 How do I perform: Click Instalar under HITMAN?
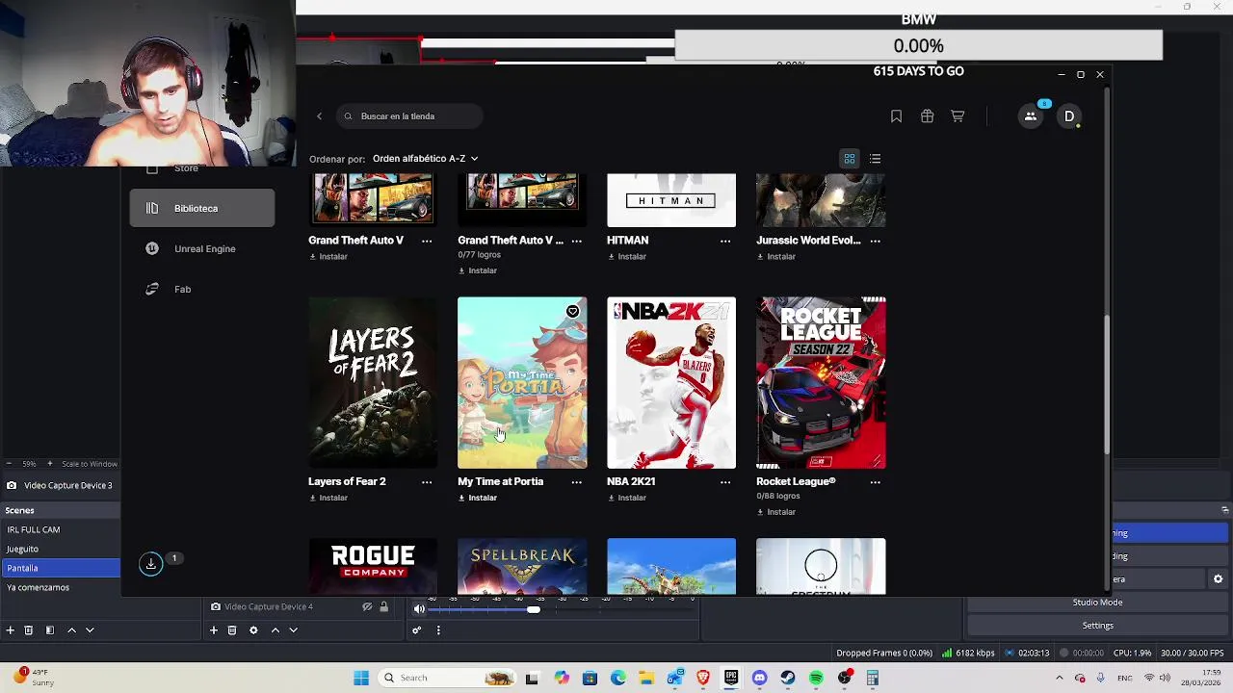click(x=627, y=257)
